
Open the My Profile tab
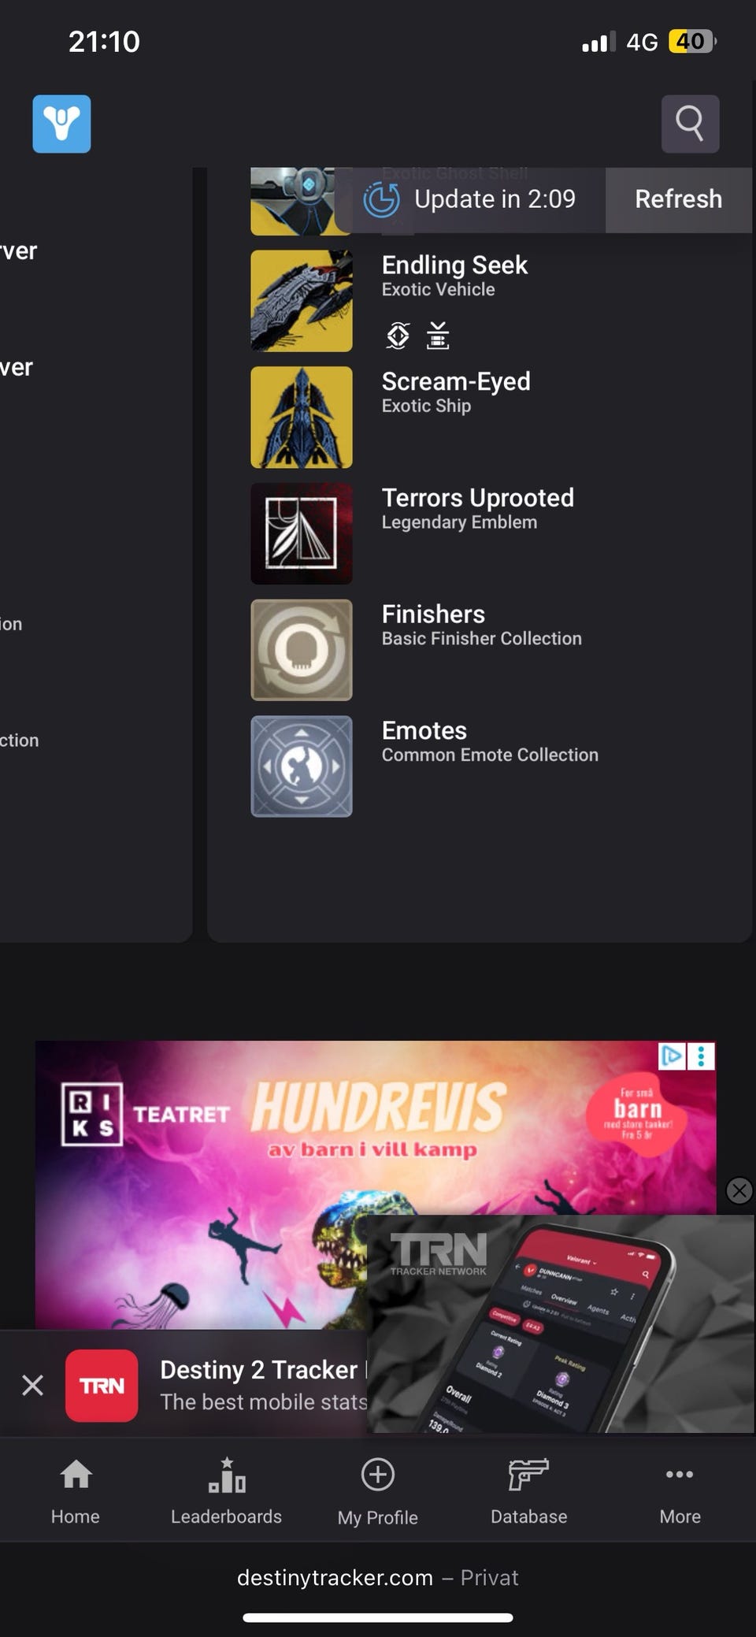click(x=378, y=1491)
